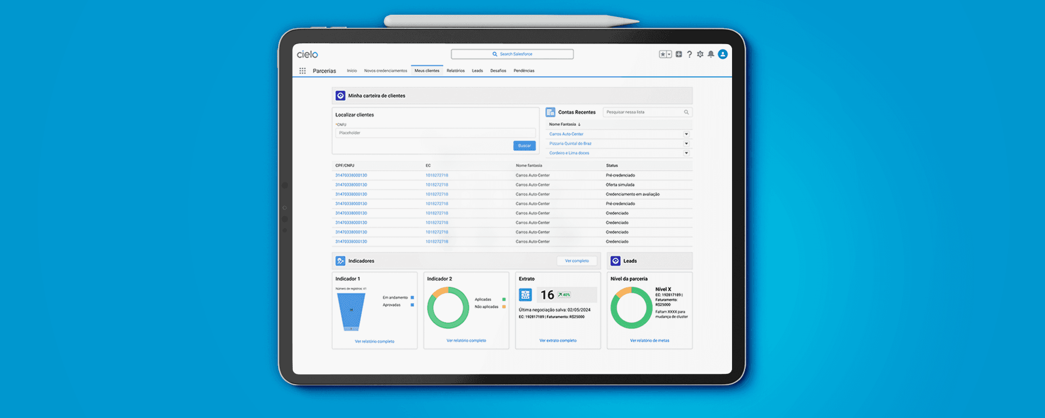Click the Status column header
Screen dimensions: 1045x418
(x=612, y=165)
